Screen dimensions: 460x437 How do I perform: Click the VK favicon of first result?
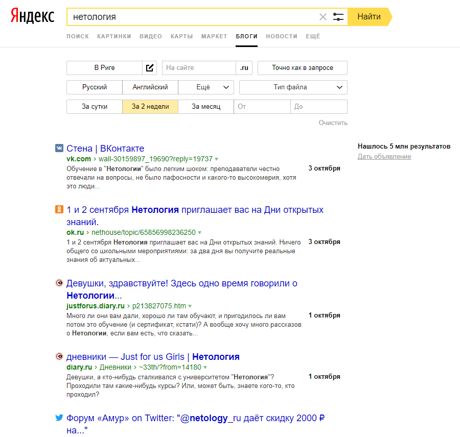59,149
